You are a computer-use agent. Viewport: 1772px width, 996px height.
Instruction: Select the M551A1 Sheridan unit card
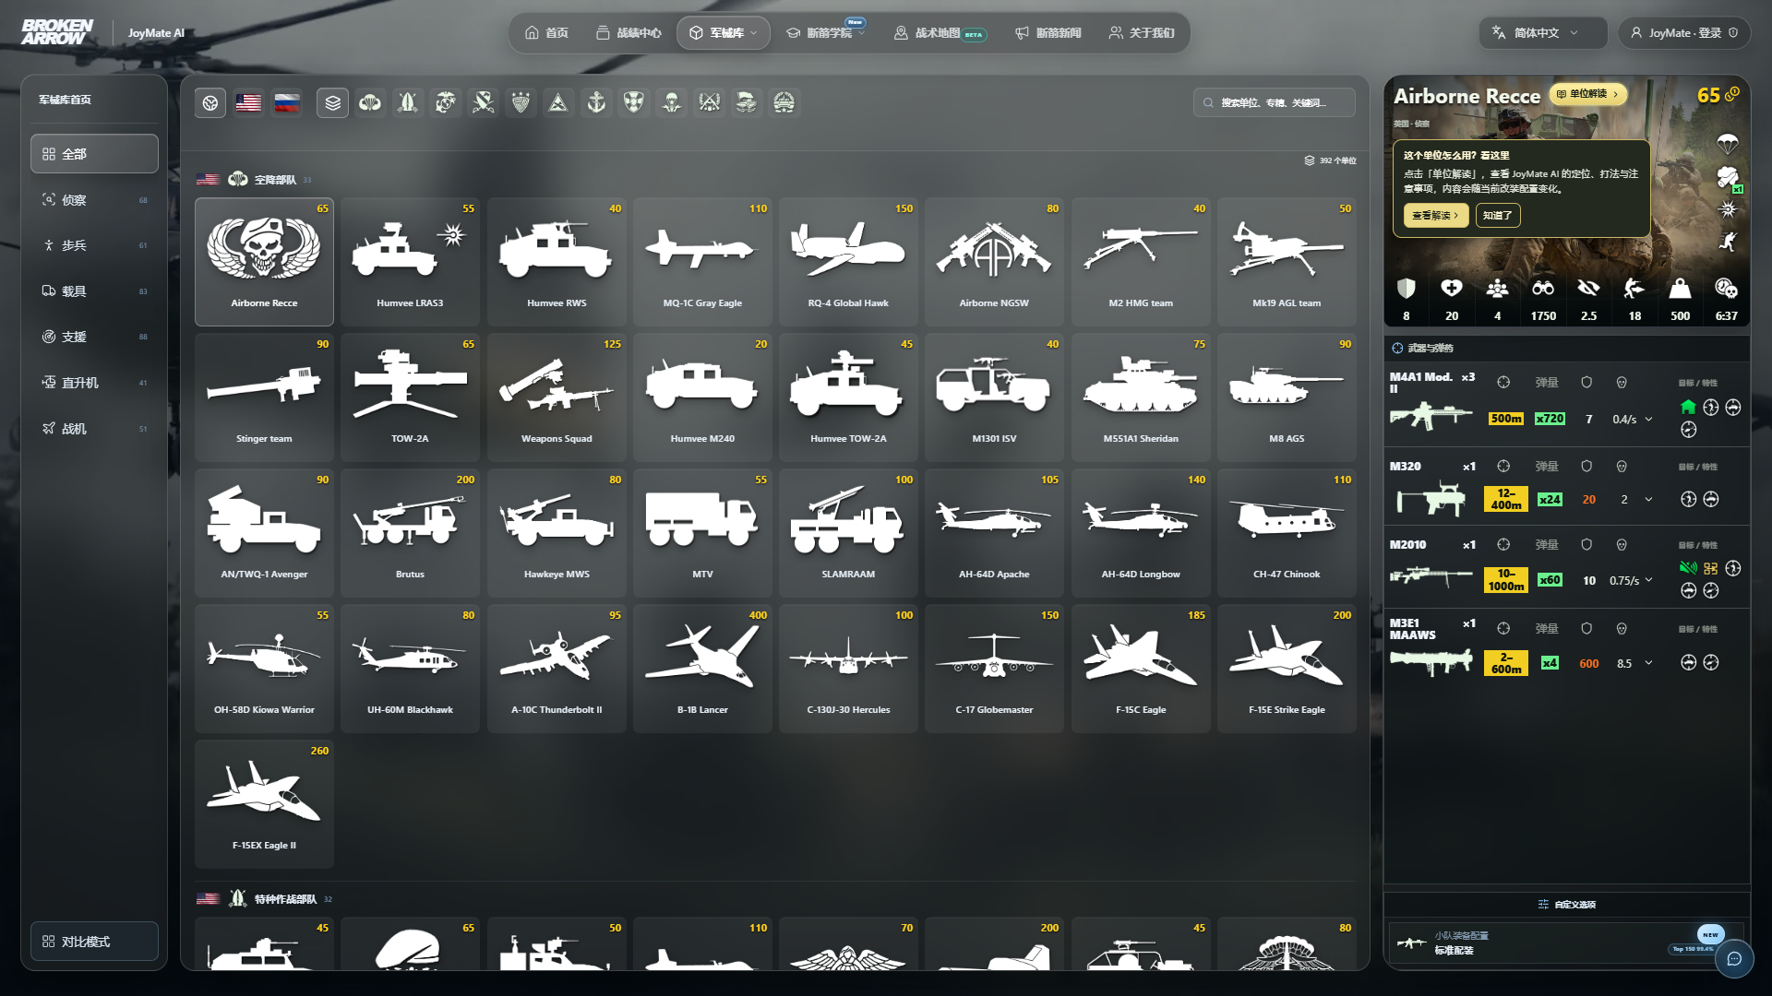[x=1141, y=397]
